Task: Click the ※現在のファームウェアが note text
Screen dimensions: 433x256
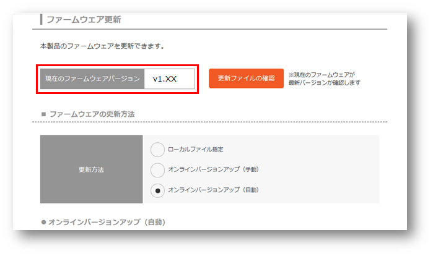Action: pos(321,74)
